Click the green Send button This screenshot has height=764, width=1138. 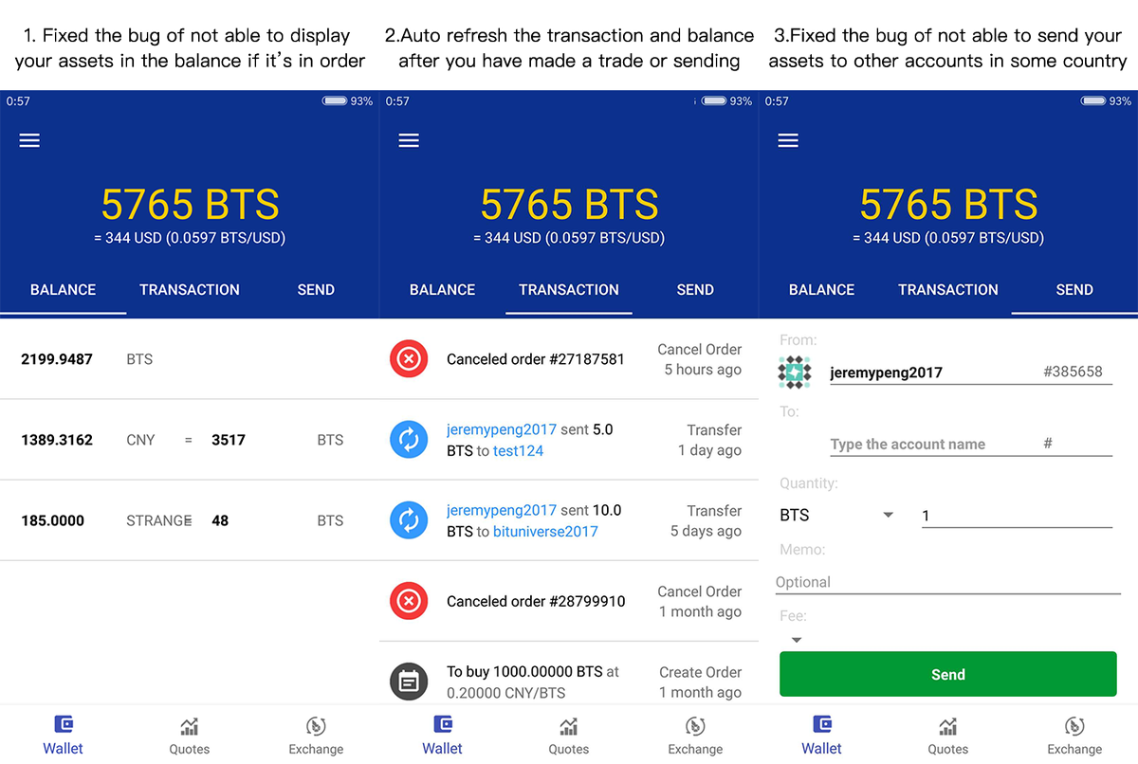(x=948, y=674)
